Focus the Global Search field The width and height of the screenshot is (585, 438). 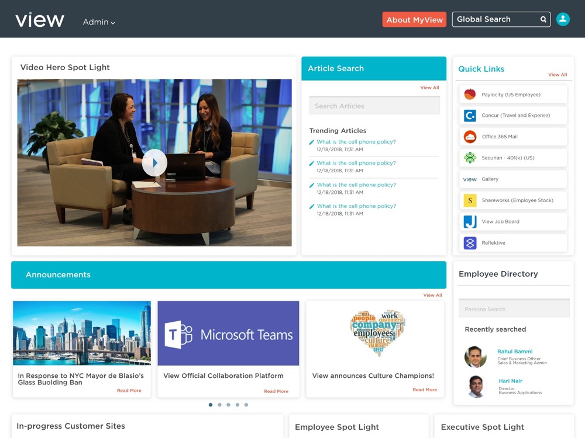(501, 19)
